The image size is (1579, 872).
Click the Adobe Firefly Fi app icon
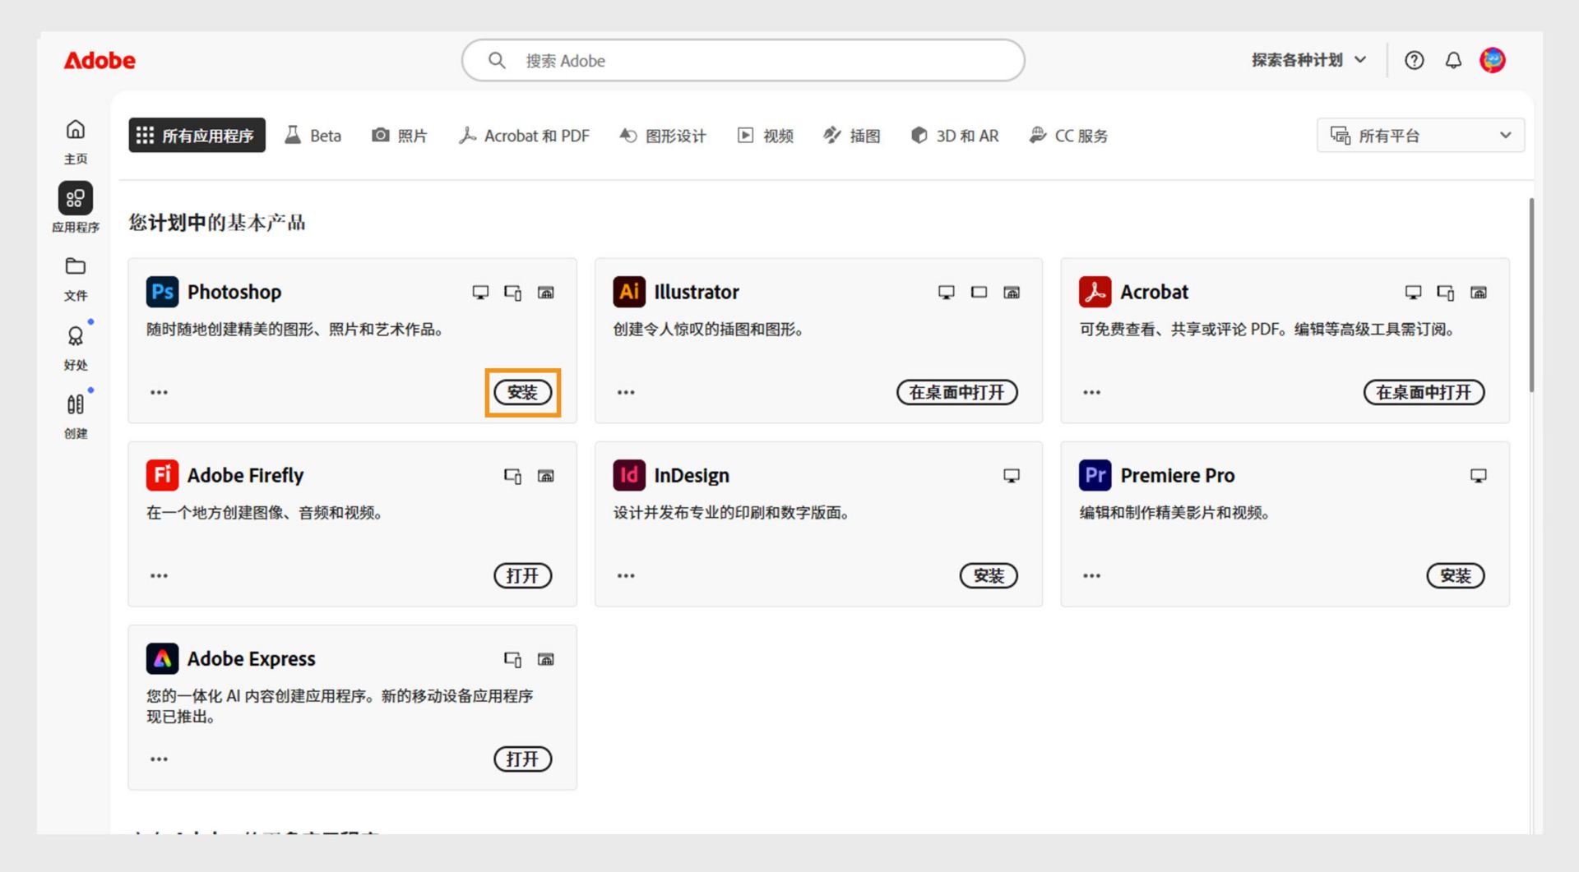pyautogui.click(x=162, y=475)
